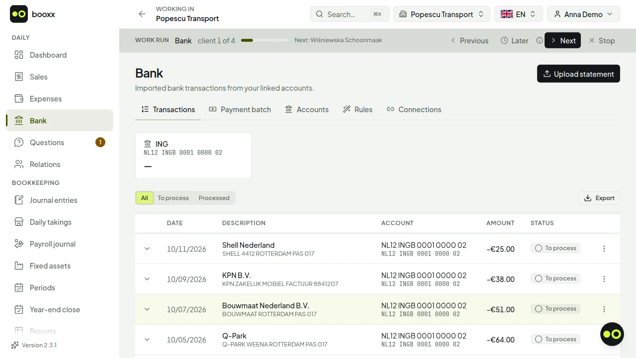Open Journal entries page
Screen dimensions: 636x358
click(60, 200)
